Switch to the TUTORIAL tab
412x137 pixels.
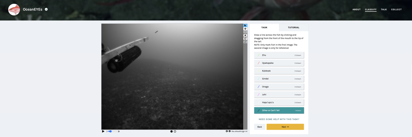(294, 28)
